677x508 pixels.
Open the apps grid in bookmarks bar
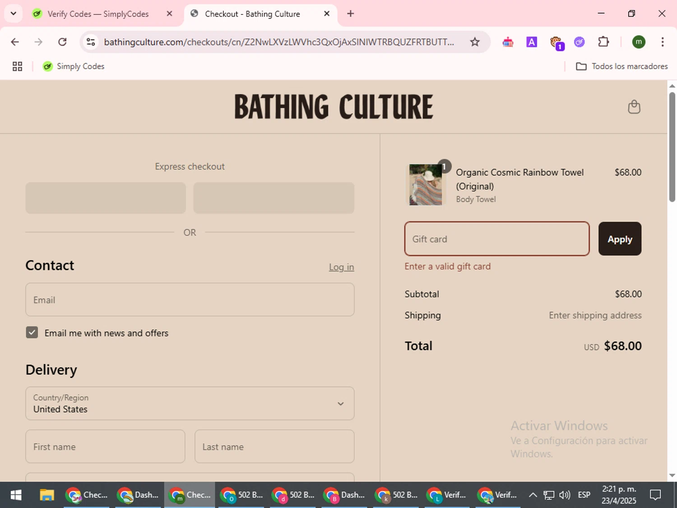[17, 66]
